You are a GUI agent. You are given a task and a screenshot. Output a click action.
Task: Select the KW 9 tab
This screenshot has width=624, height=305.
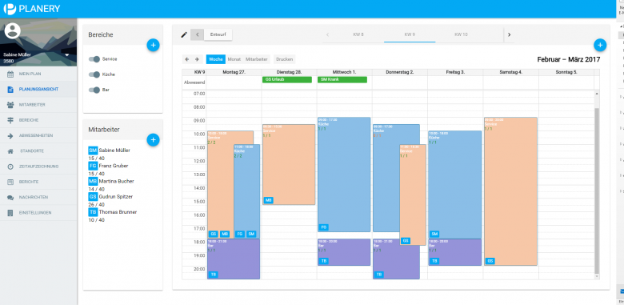click(410, 34)
